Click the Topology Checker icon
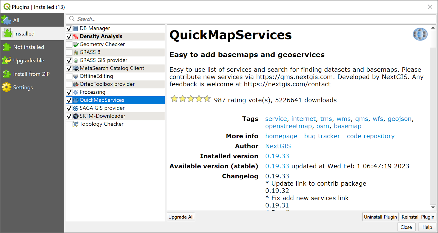 pos(76,124)
